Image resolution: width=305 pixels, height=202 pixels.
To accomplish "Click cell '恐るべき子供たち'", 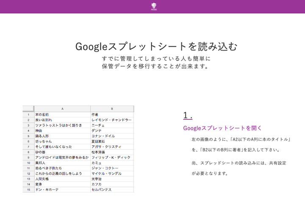I will coord(62,168).
